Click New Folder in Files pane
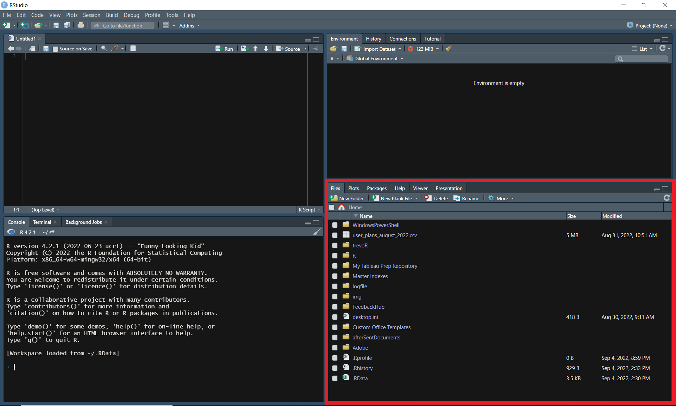Screen dimensions: 676x406 tap(347, 198)
